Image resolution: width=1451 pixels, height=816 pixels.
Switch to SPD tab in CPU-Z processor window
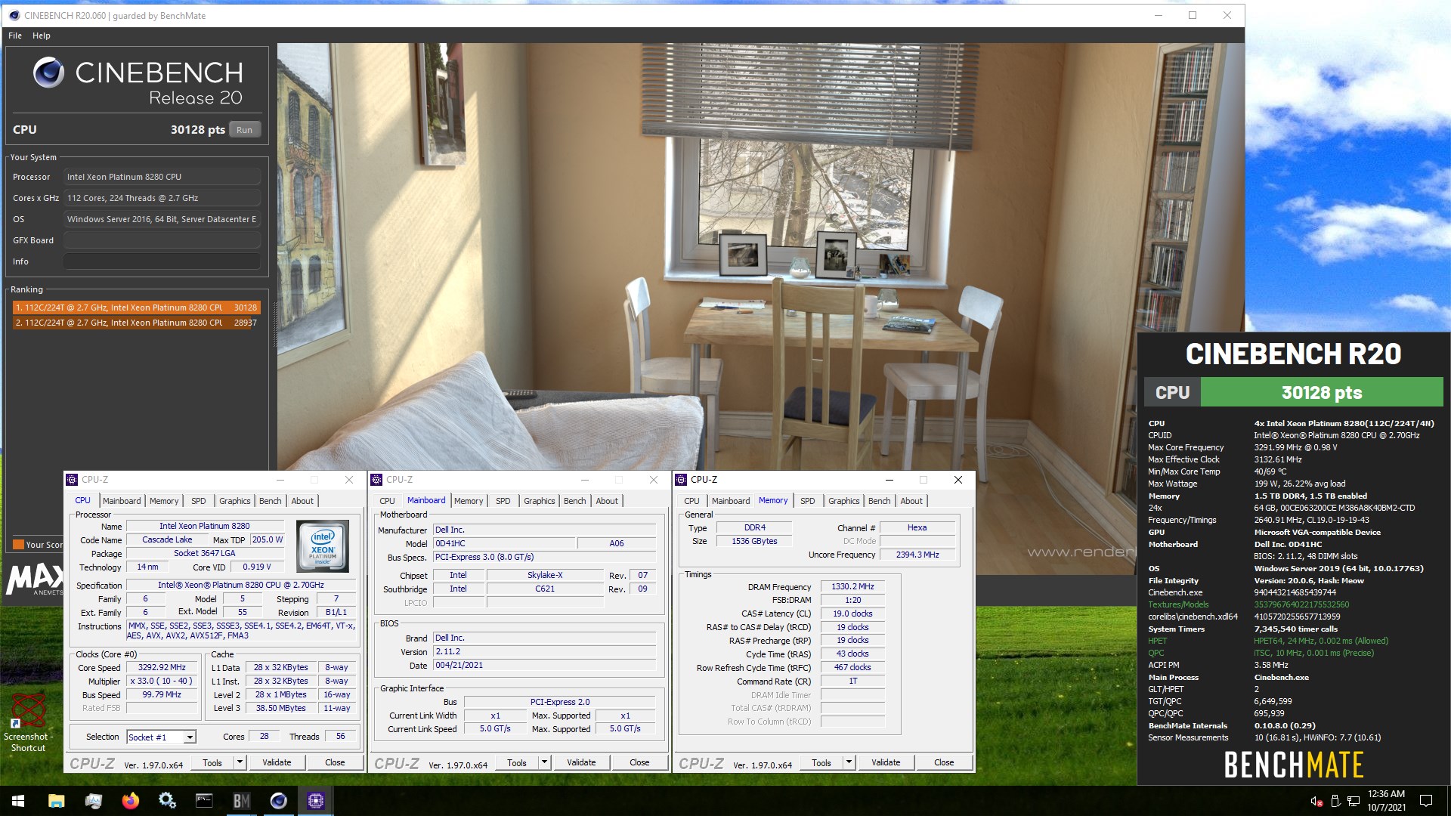[199, 501]
